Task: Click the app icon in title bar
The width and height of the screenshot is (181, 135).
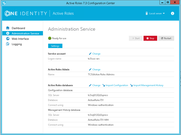Action: point(4,3)
